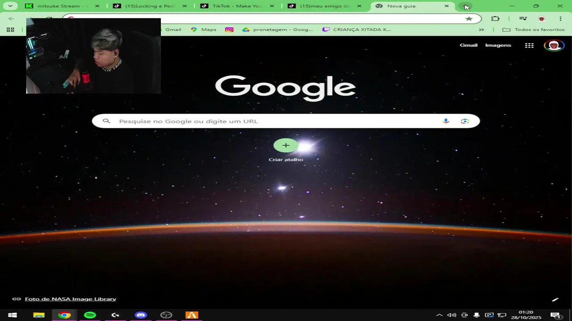Start a voice search with the microphone
The image size is (572, 321).
point(446,121)
